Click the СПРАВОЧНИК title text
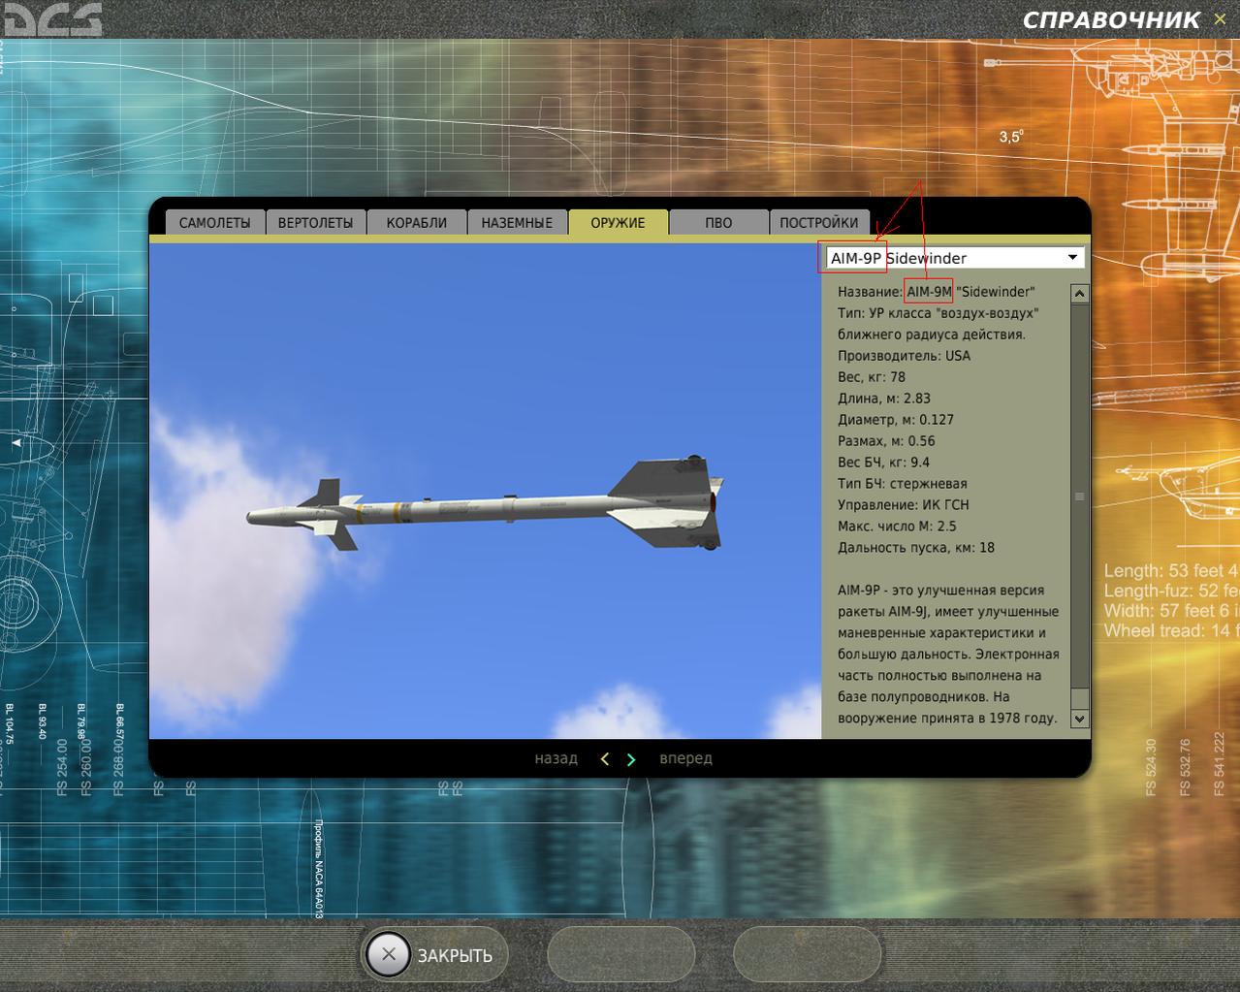1240x992 pixels. pos(1111,19)
